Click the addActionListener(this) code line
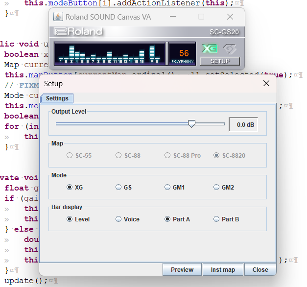The image size is (307, 287). [129, 3]
